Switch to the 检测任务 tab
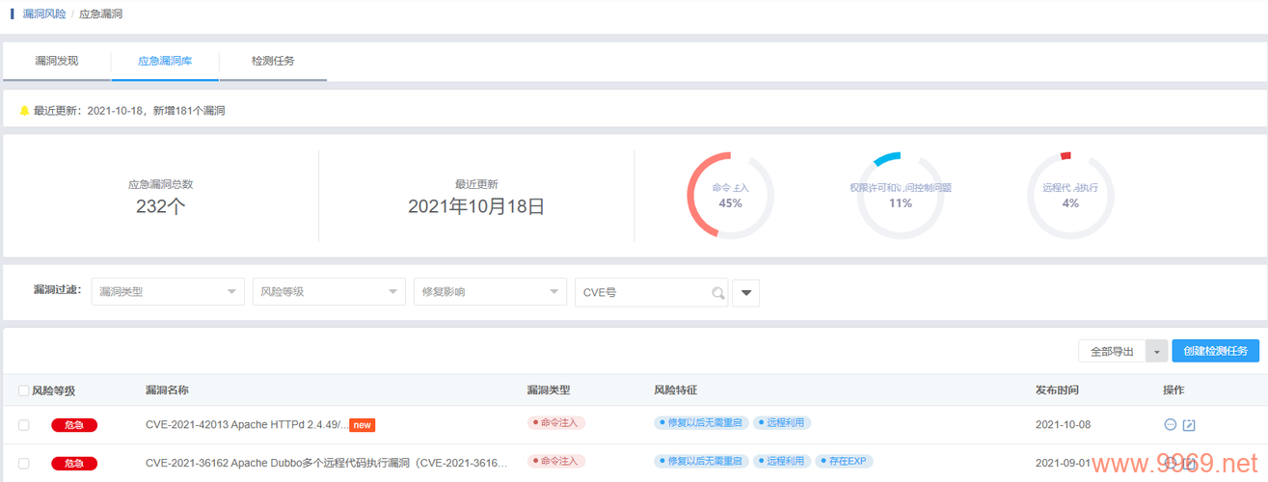Viewport: 1268px width, 482px height. click(x=273, y=61)
